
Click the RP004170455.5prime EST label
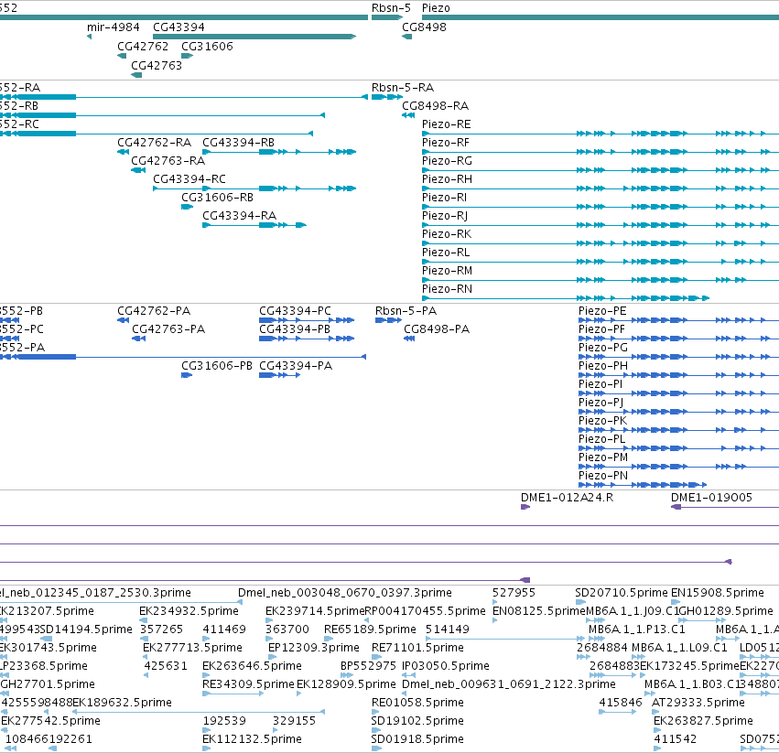[426, 611]
